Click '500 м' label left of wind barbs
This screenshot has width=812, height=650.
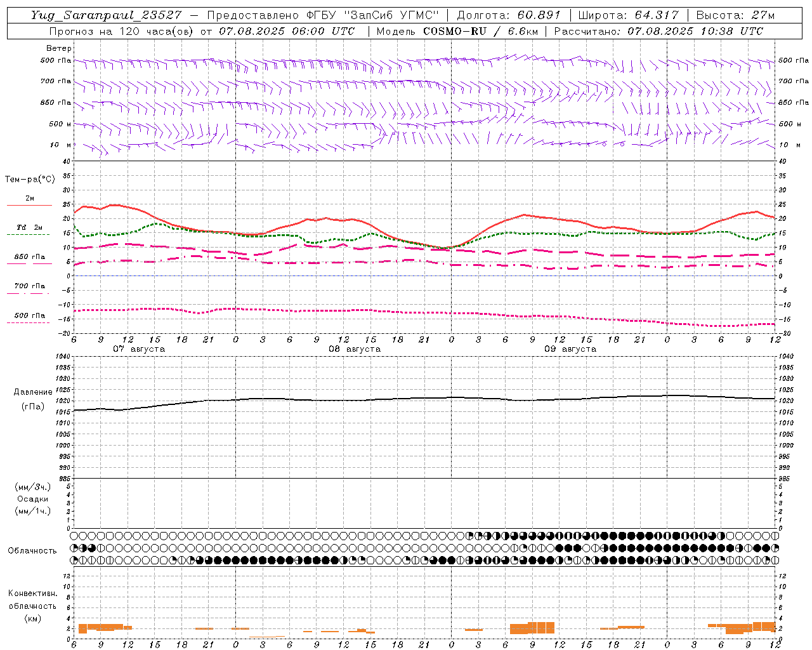coord(60,124)
